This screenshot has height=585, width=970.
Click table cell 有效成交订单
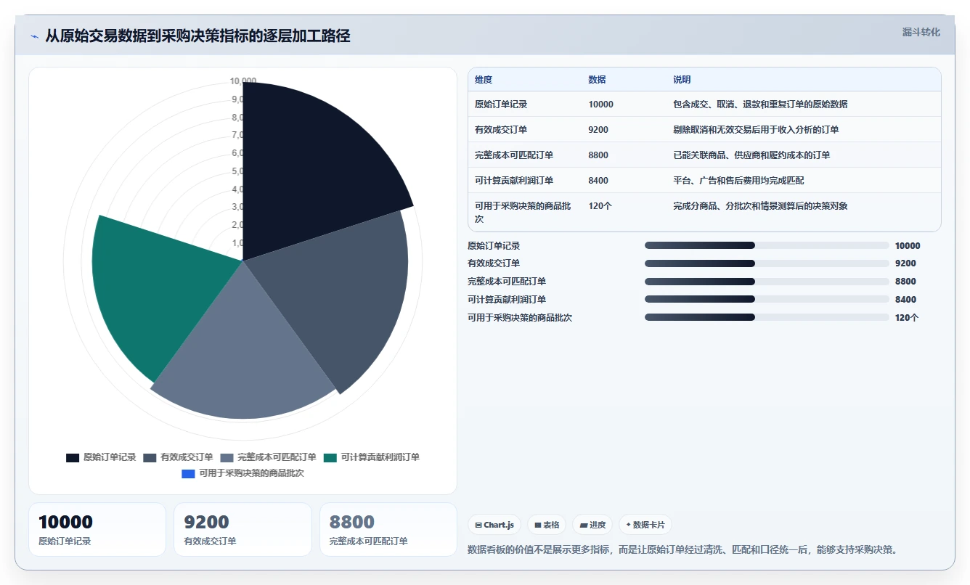coord(501,130)
